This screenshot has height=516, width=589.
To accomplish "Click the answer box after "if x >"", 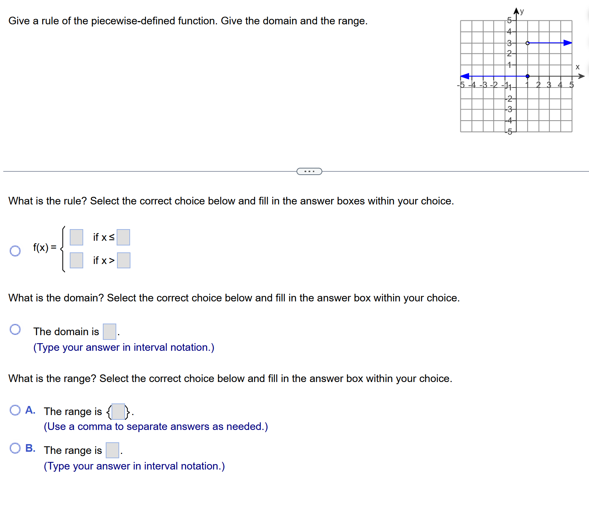I will [x=124, y=260].
